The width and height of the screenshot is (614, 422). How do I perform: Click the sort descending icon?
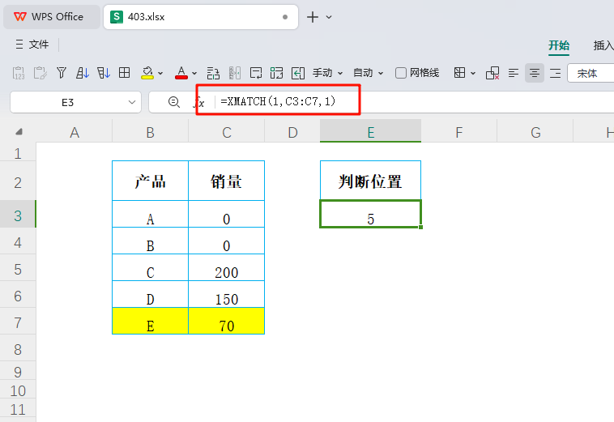tap(104, 73)
